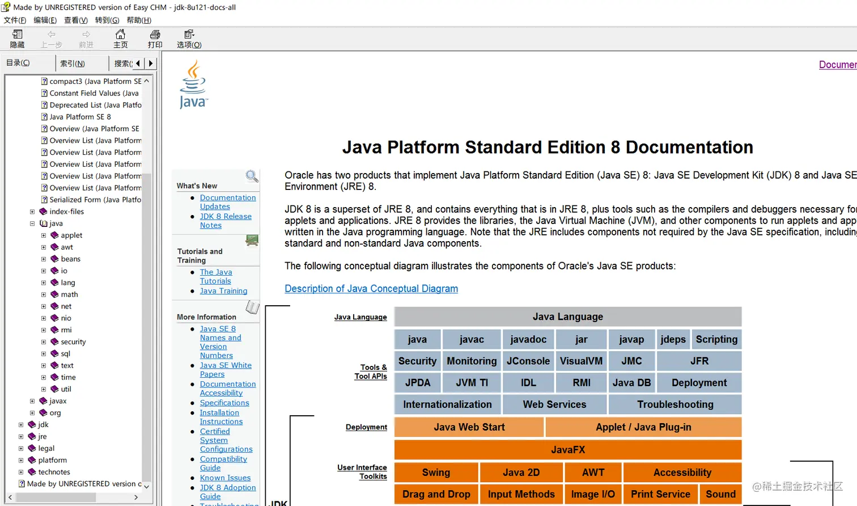The height and width of the screenshot is (506, 857).
Task: Select the text package tree item
Action: [67, 365]
